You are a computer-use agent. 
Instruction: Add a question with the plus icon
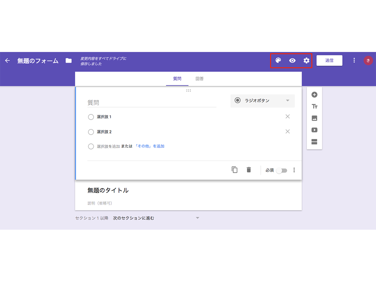tap(314, 95)
